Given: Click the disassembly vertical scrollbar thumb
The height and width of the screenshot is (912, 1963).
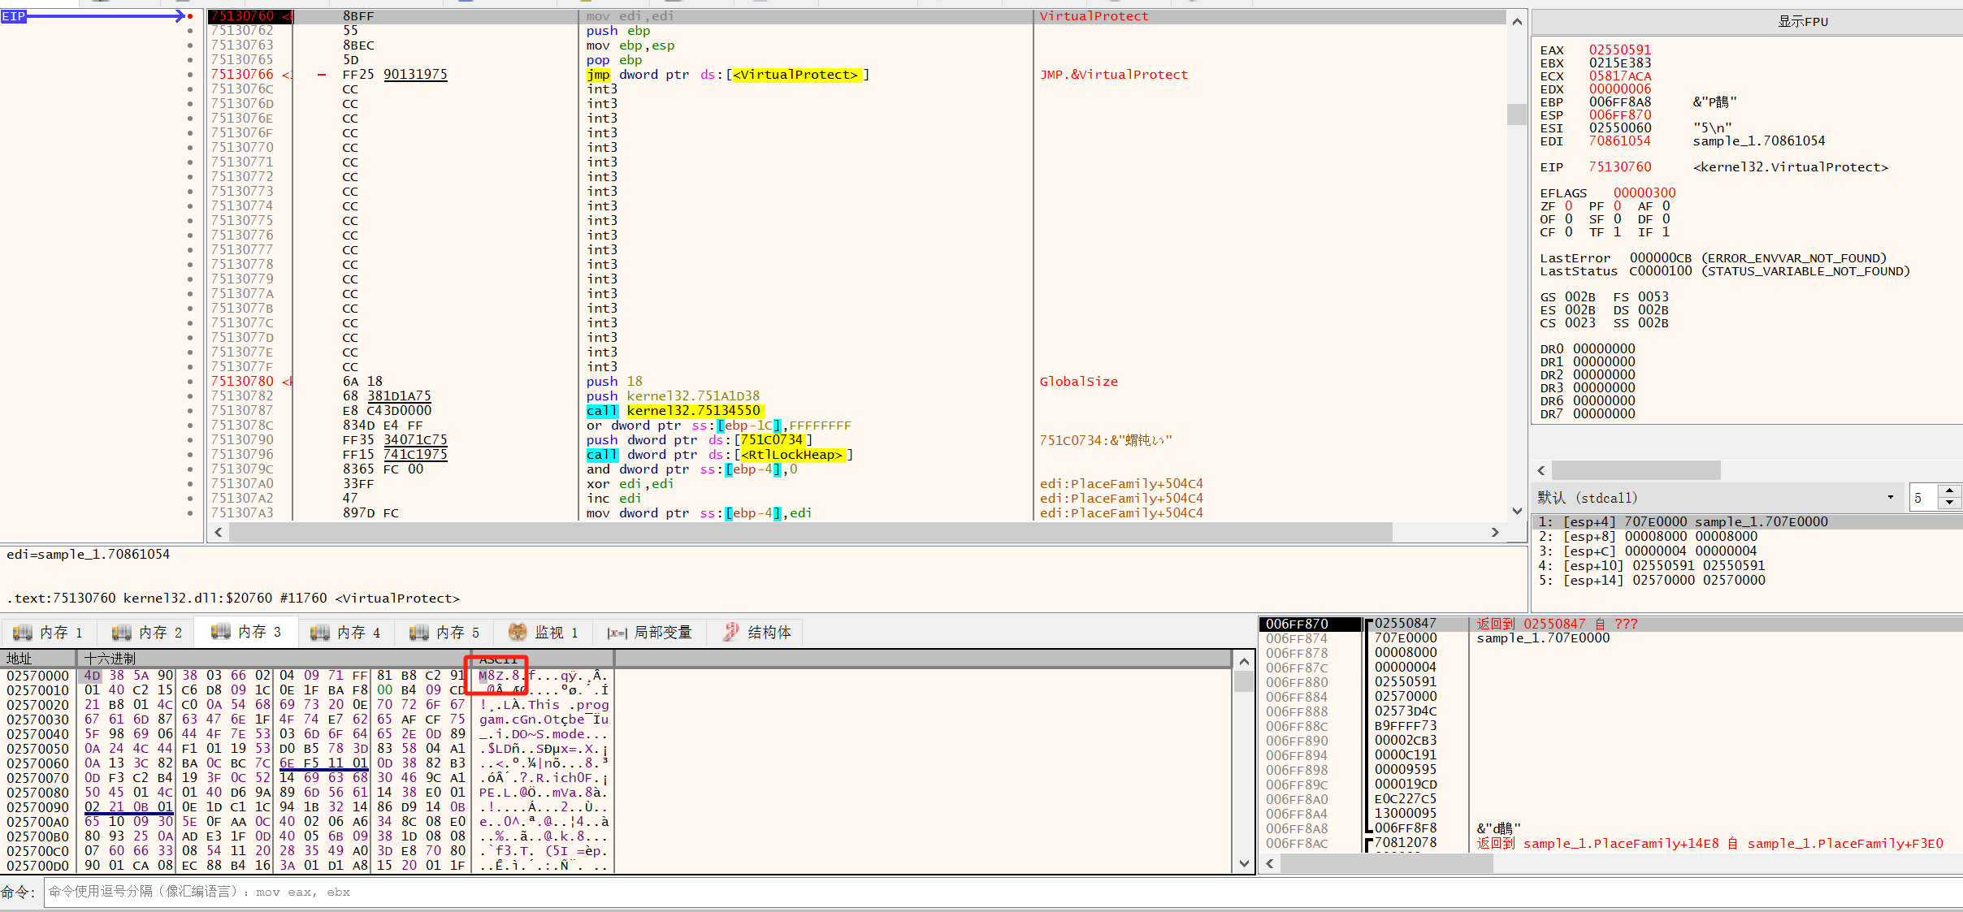Looking at the screenshot, I should coord(1517,114).
